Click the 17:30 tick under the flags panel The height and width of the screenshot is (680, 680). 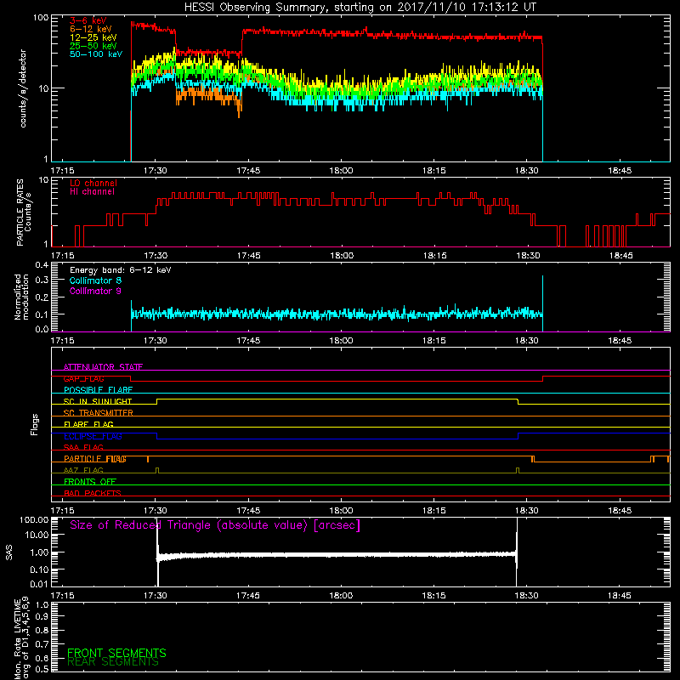click(x=156, y=511)
